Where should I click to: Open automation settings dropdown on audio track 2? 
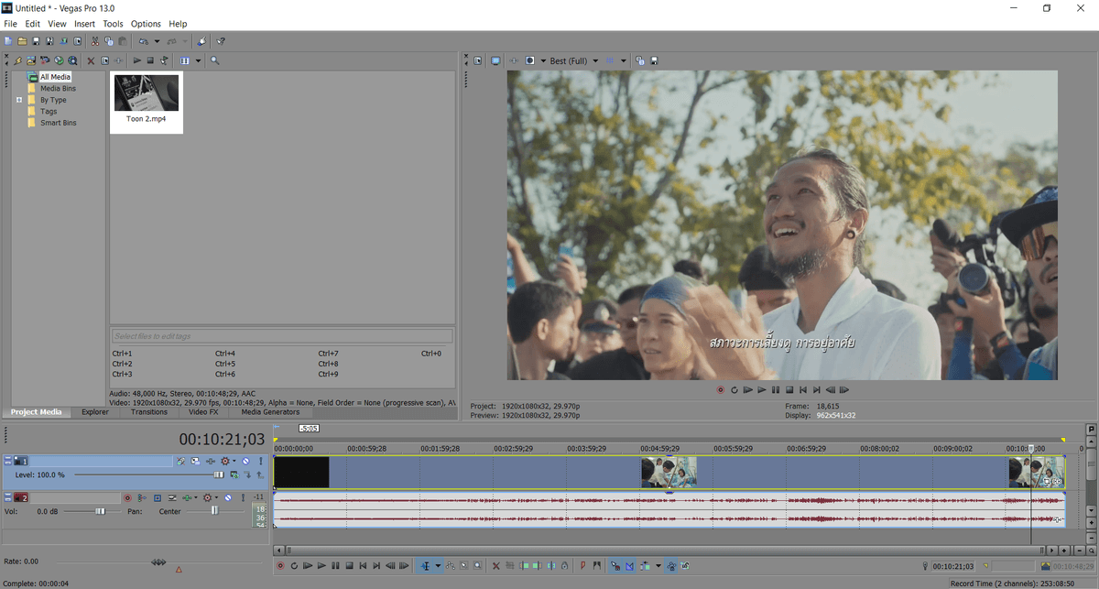click(x=216, y=498)
